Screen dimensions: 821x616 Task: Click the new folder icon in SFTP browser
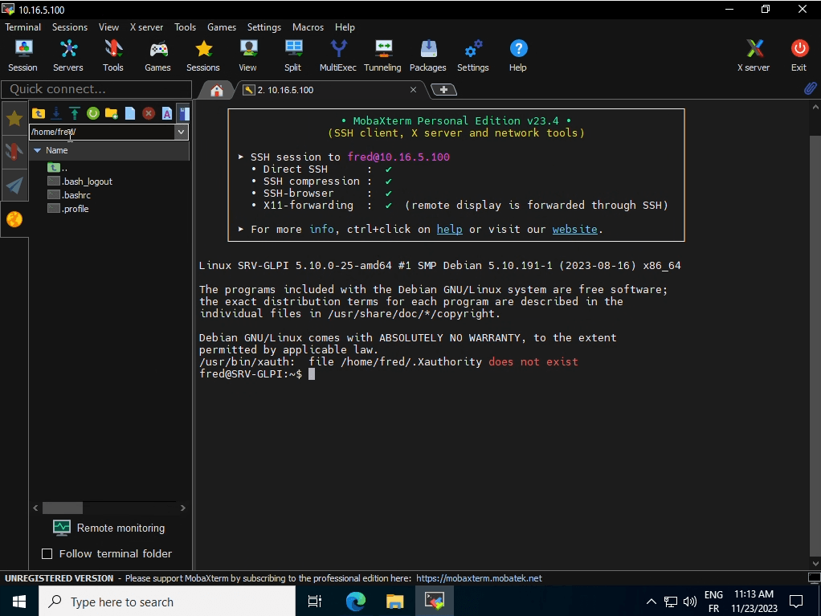tap(111, 113)
